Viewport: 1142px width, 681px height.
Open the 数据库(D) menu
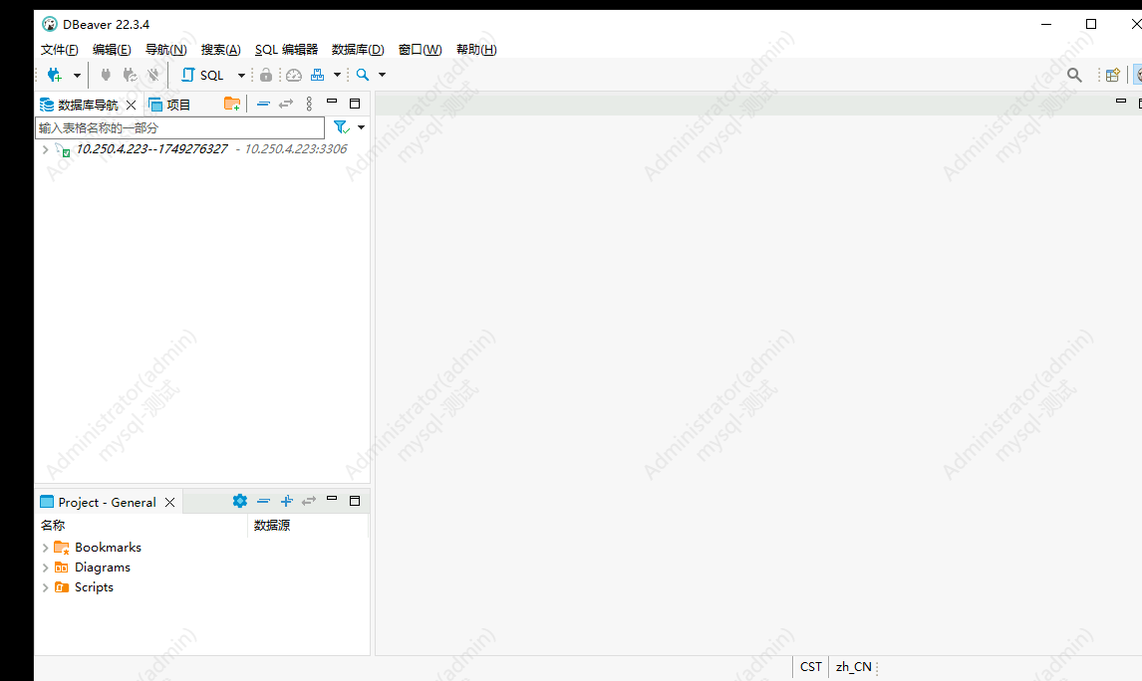(358, 50)
